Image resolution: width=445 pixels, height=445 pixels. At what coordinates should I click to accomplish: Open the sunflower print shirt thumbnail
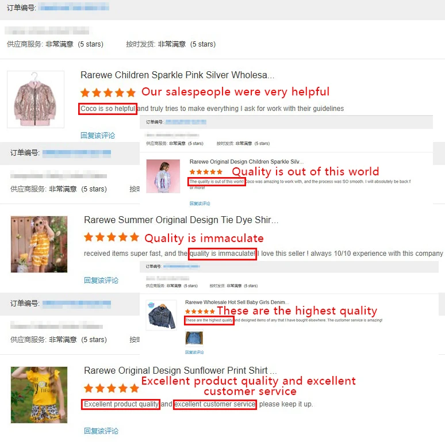(x=39, y=395)
